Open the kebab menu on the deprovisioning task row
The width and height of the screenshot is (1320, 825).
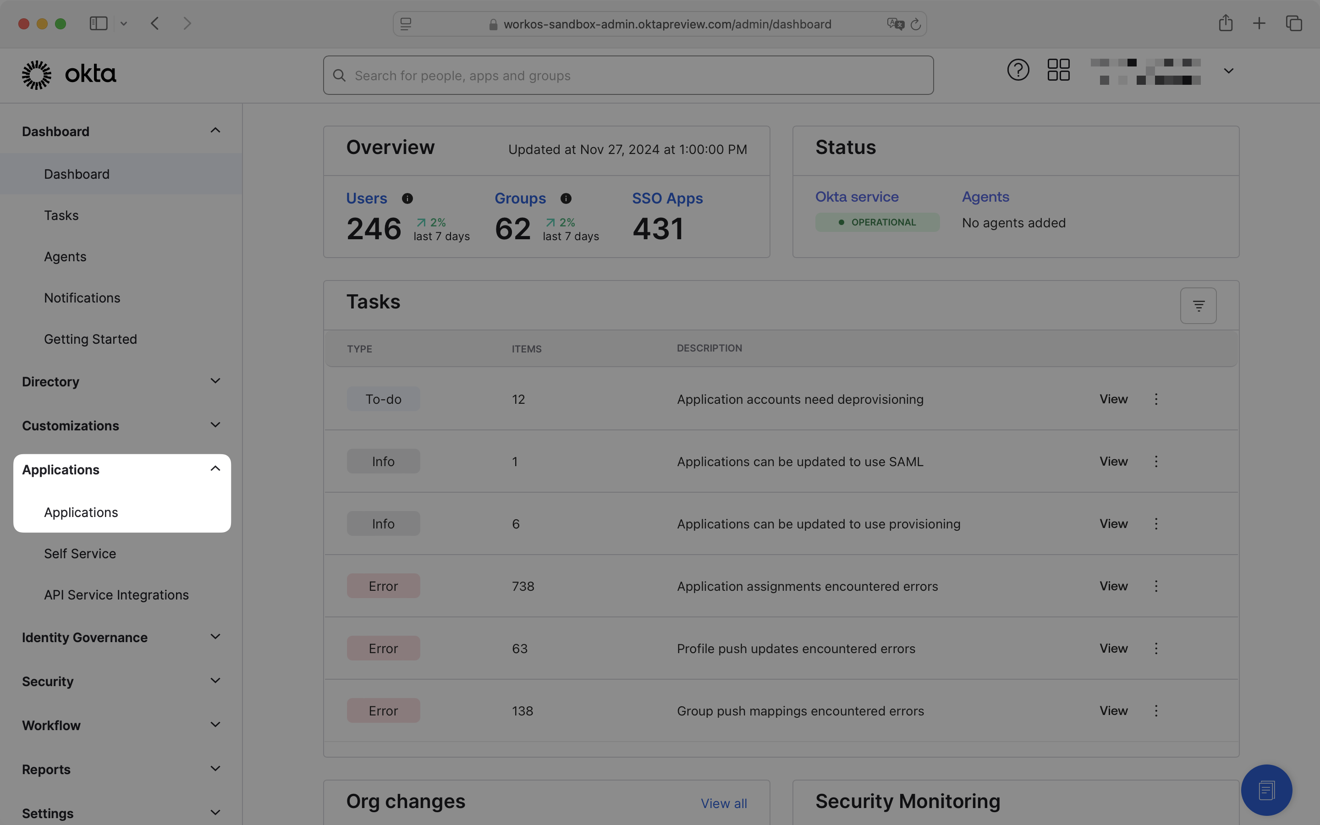tap(1156, 399)
